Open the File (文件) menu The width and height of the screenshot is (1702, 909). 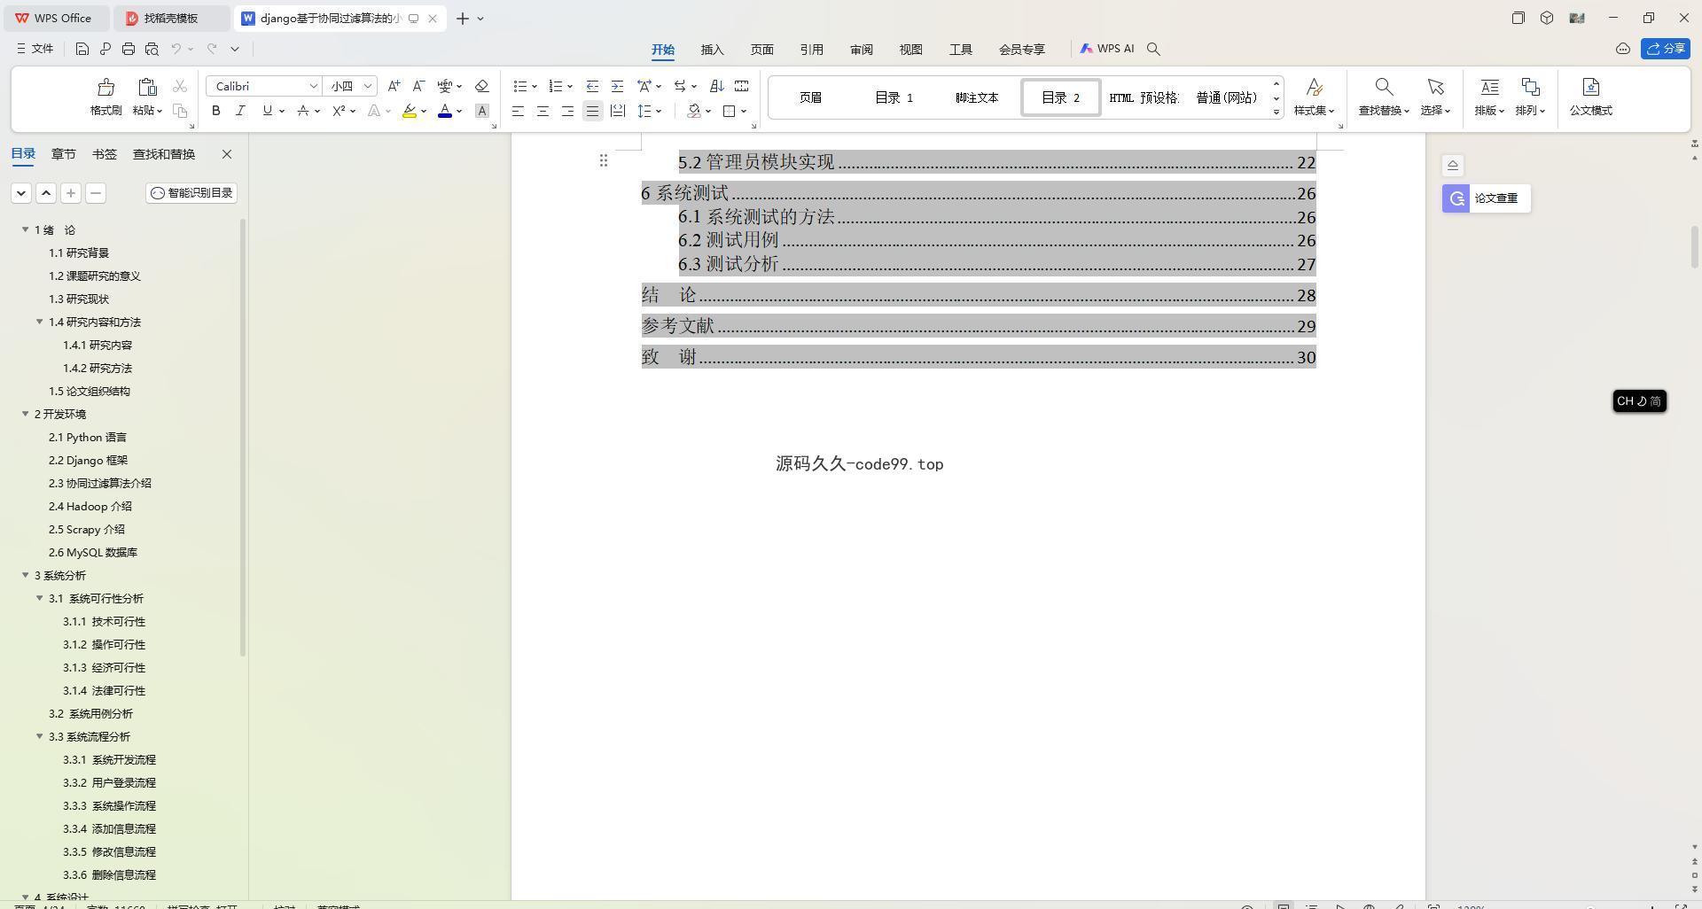[x=35, y=49]
